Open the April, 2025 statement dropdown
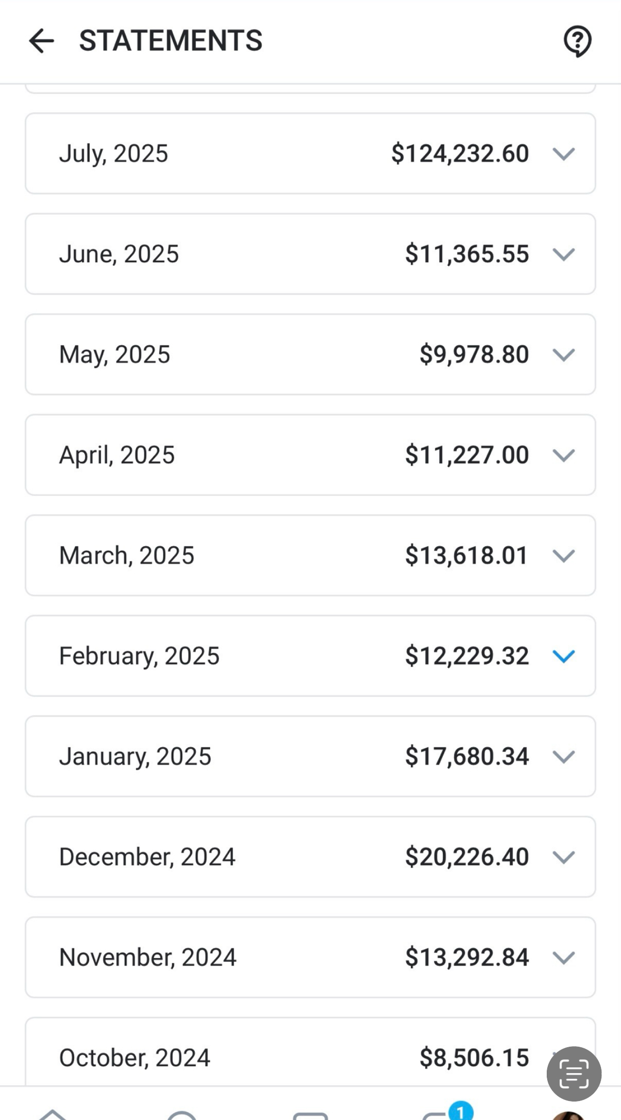The height and width of the screenshot is (1120, 621). [563, 456]
